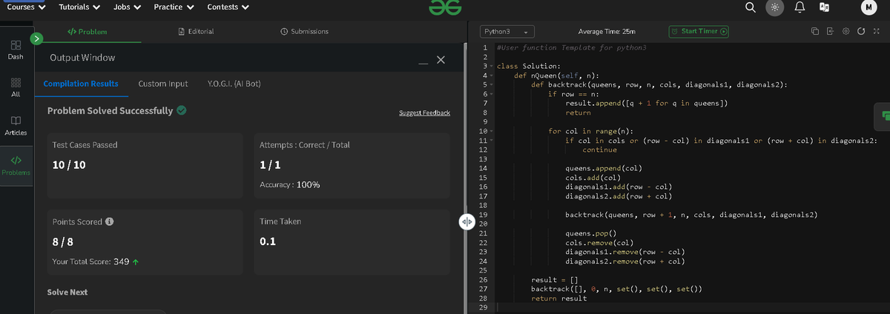Click the Average Time: 25m text

coord(607,32)
